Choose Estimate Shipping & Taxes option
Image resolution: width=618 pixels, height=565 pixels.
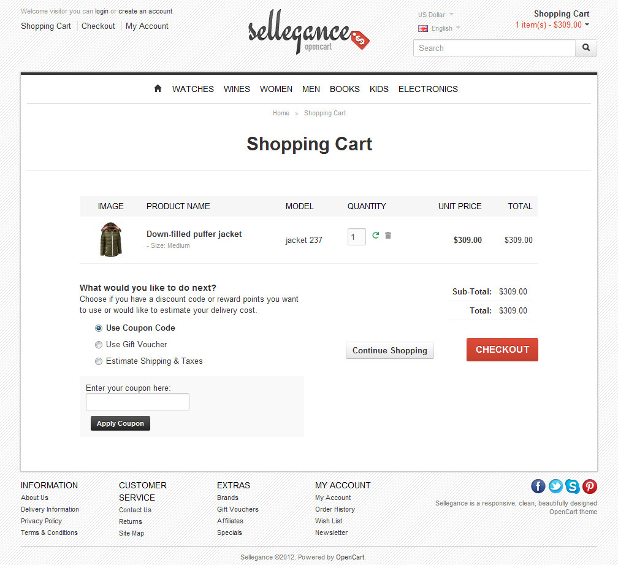(99, 361)
